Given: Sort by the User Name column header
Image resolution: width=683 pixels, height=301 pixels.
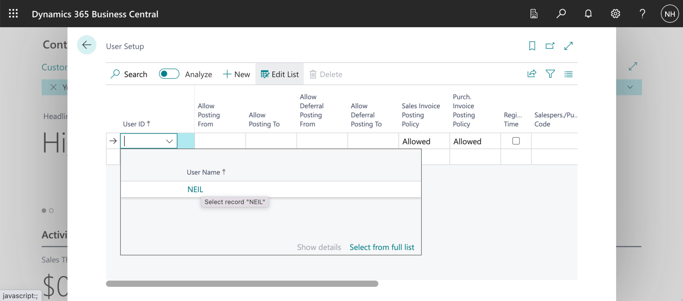Looking at the screenshot, I should pos(203,172).
